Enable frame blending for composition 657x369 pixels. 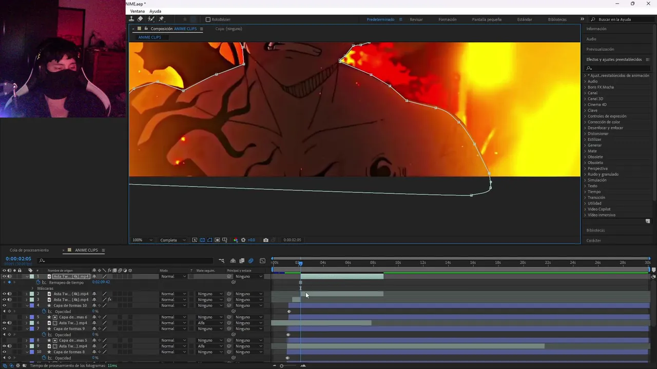(x=242, y=261)
